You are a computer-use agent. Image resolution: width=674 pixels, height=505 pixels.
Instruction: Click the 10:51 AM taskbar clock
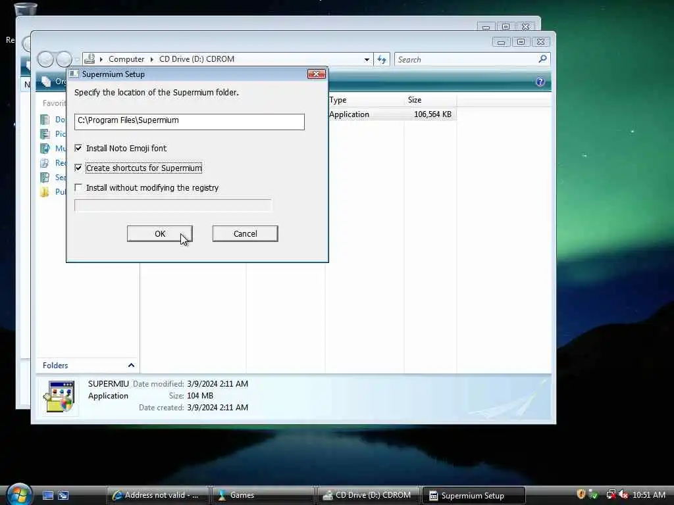(648, 495)
